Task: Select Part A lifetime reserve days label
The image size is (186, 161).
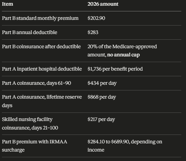Action: 42,101
